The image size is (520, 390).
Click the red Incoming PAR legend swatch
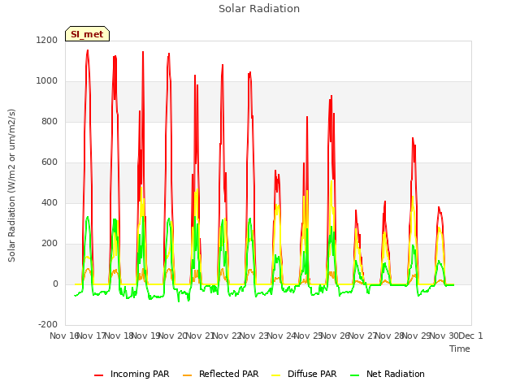99,375
